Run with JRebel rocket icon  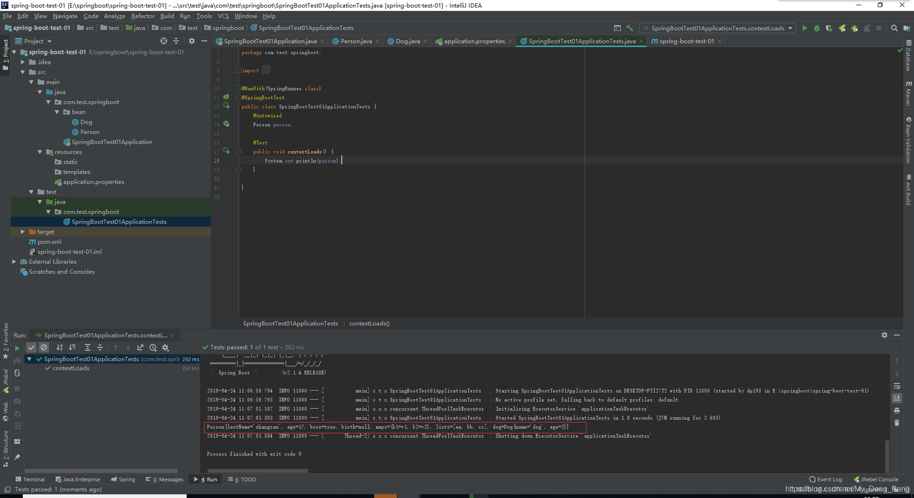[842, 28]
